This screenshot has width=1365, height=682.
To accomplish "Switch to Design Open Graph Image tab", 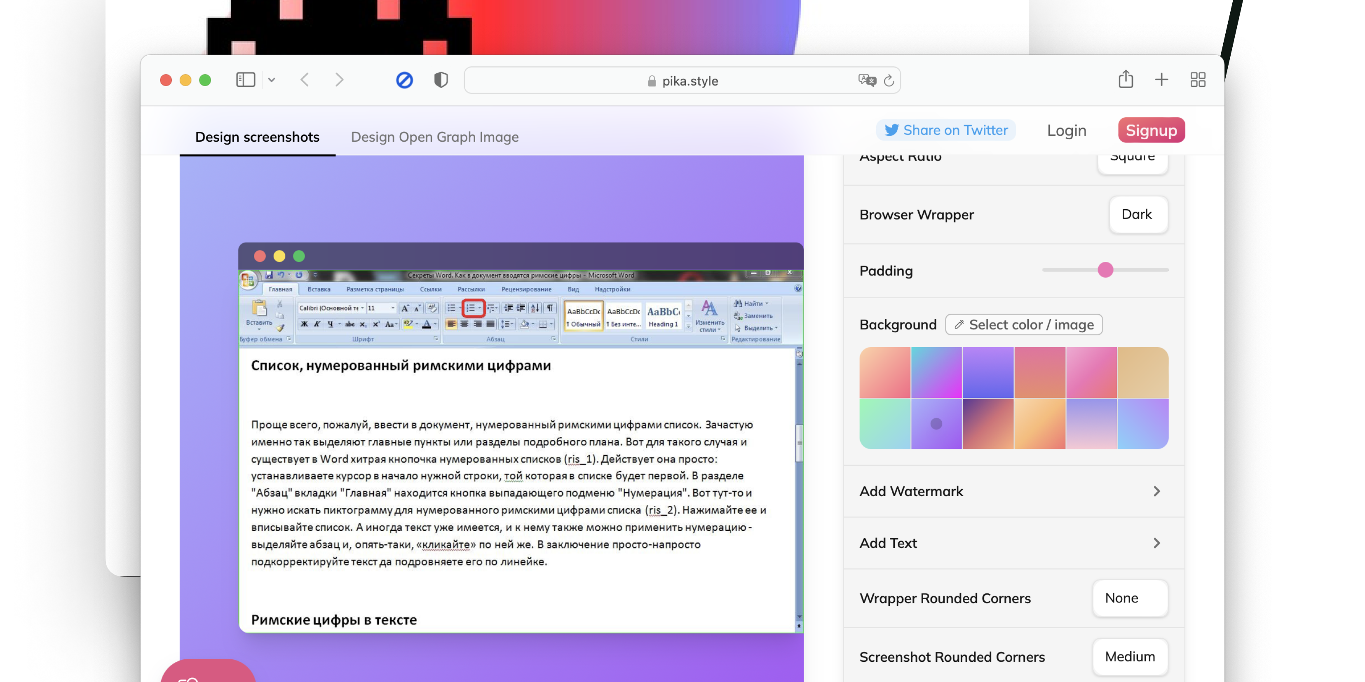I will point(434,137).
